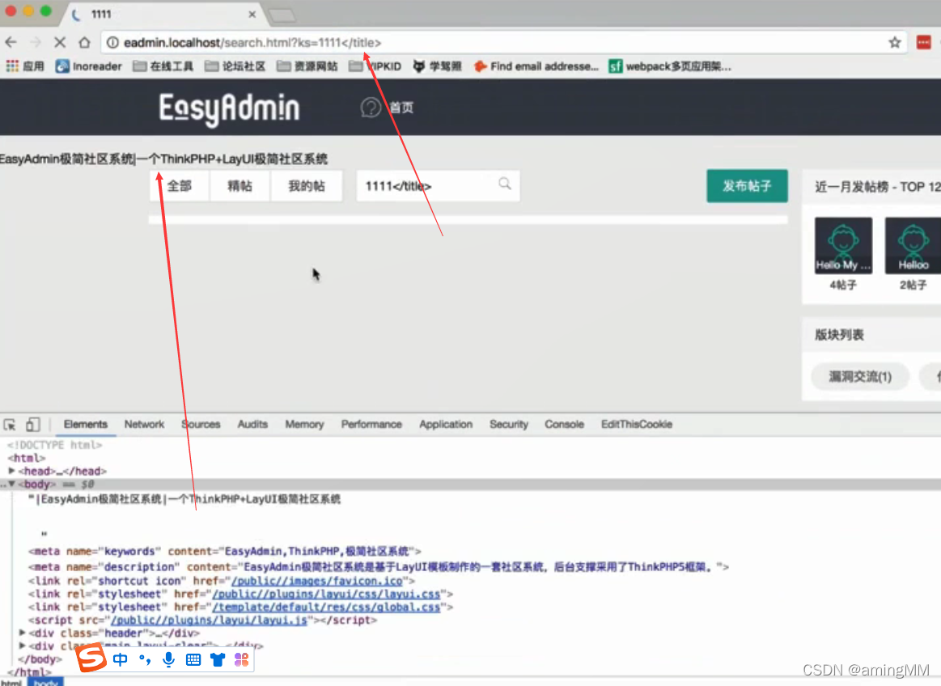The image size is (941, 686).
Task: Open the global.css href link
Action: pos(326,608)
